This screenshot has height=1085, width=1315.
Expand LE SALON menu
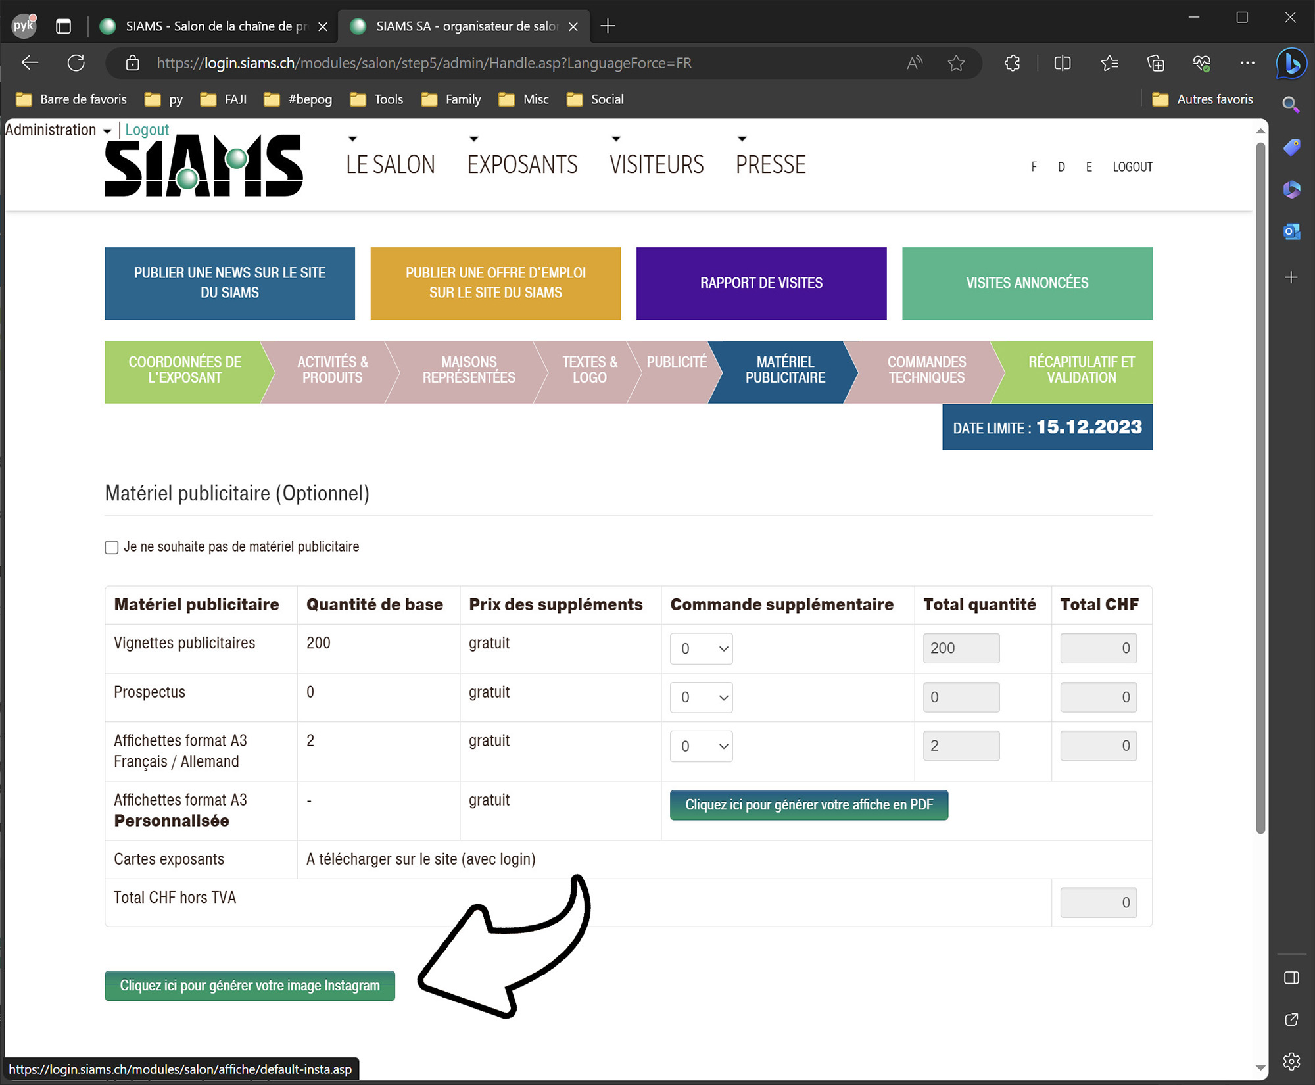coord(391,164)
